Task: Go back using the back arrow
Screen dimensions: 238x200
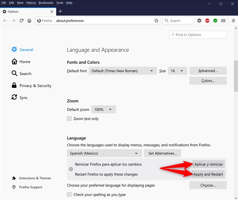Action: coord(5,21)
